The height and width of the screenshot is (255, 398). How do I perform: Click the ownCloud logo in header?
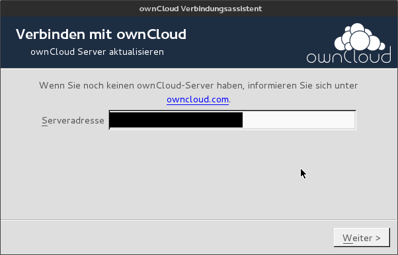(349, 43)
